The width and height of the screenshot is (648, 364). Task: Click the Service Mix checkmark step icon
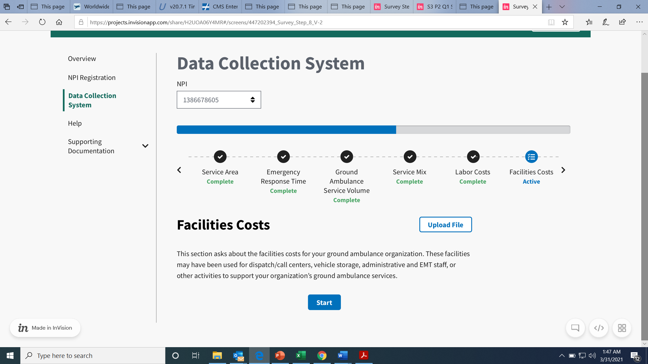point(410,156)
